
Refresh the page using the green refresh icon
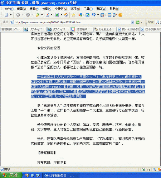click(57, 15)
